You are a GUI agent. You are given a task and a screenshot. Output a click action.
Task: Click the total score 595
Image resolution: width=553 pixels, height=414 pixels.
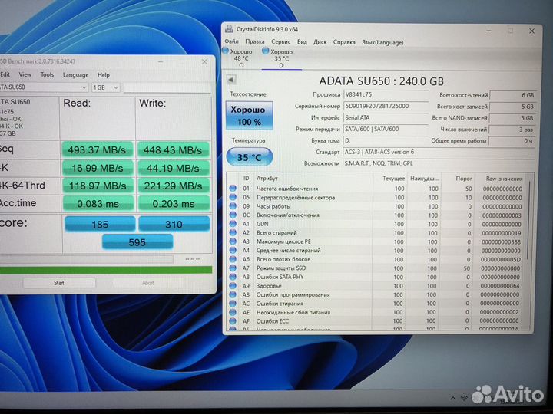point(137,242)
